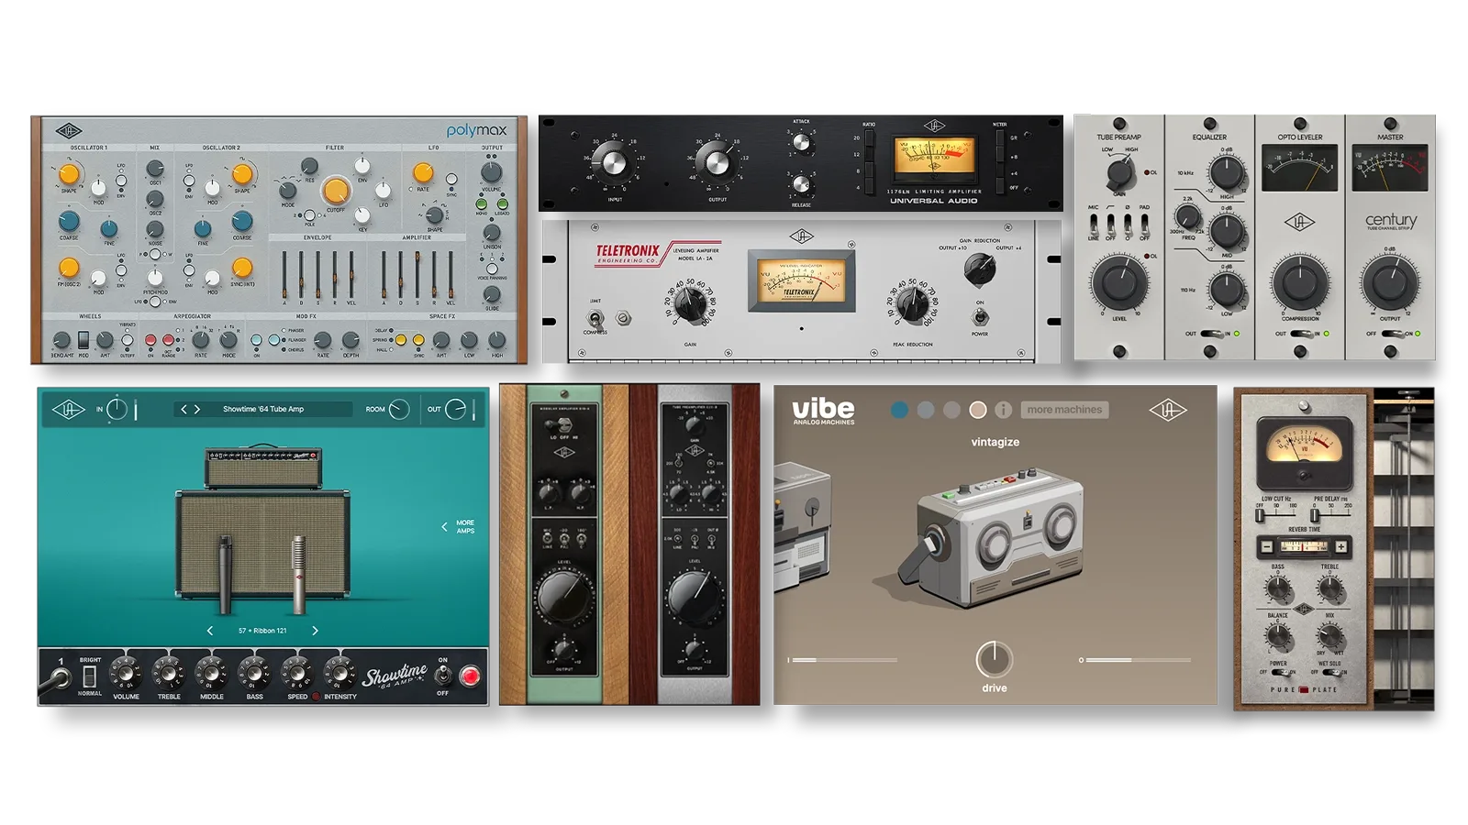Select the peach machine dot in Vibe
Screen dimensions: 1468x825
click(978, 410)
